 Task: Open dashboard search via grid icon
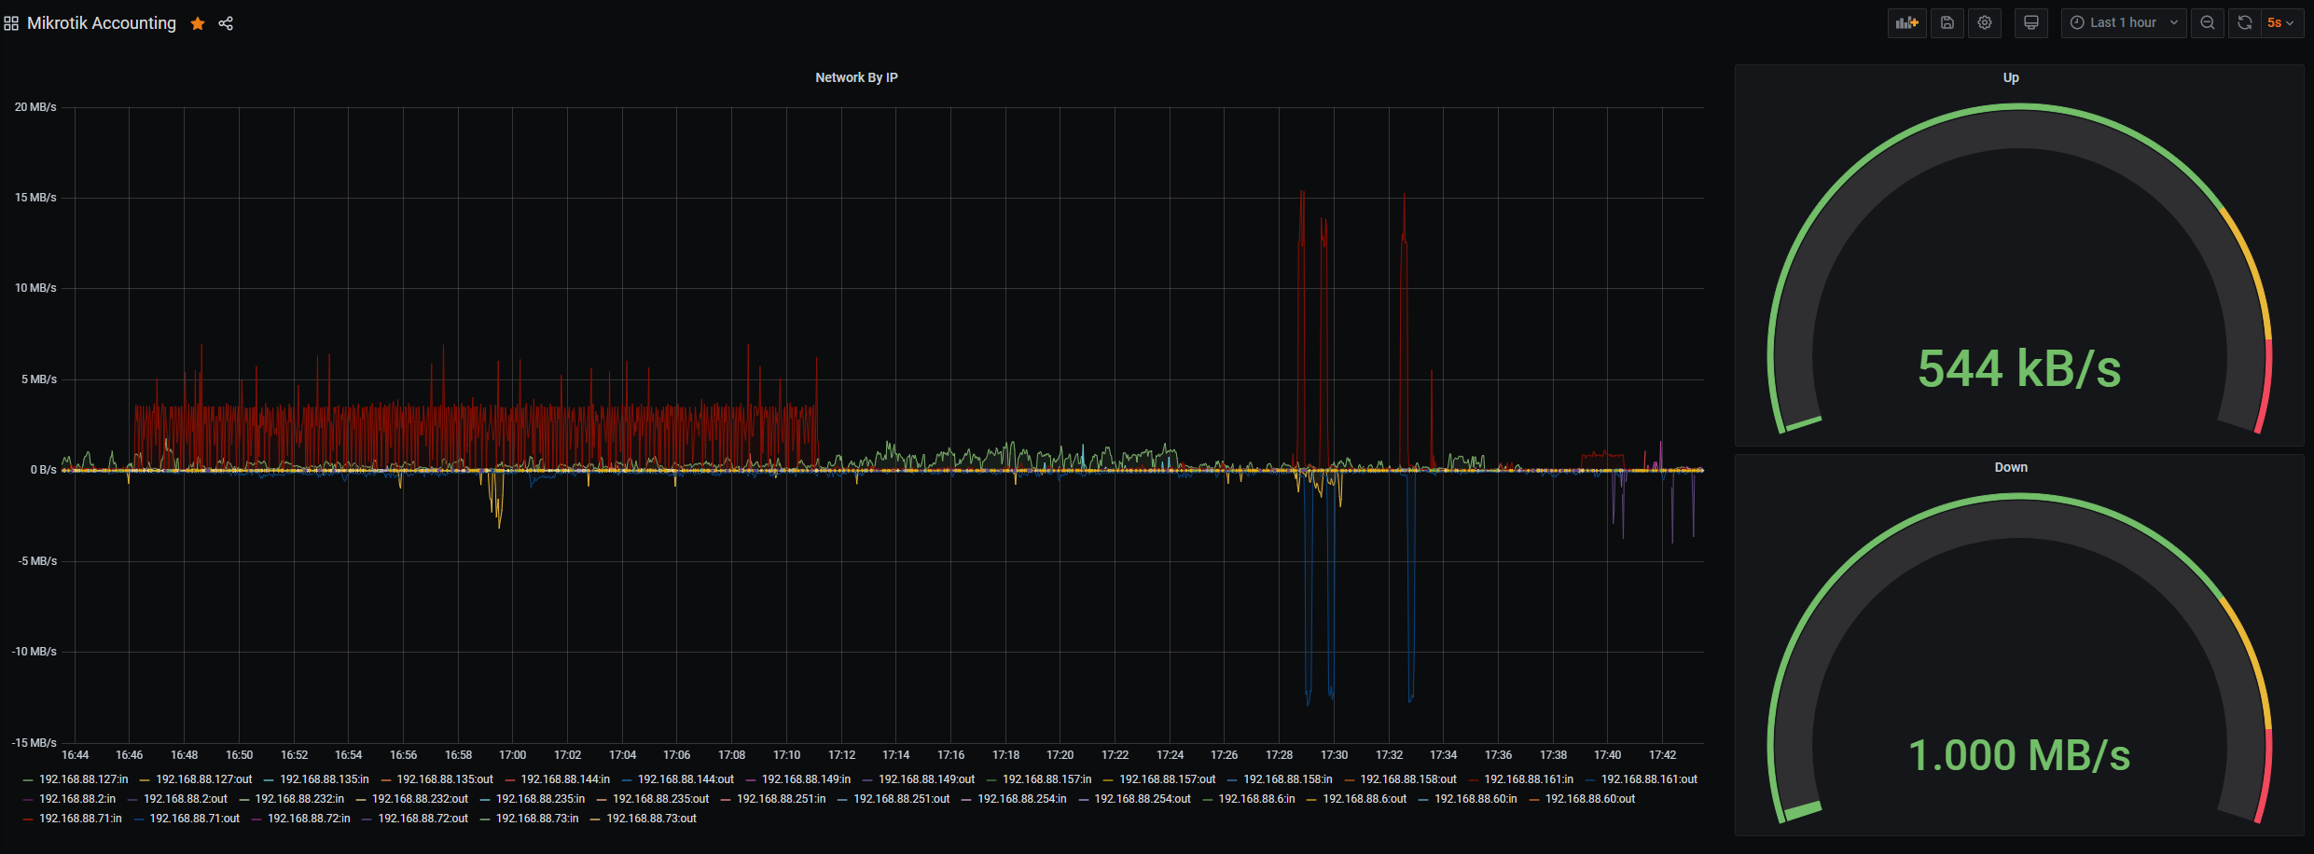pos(11,23)
